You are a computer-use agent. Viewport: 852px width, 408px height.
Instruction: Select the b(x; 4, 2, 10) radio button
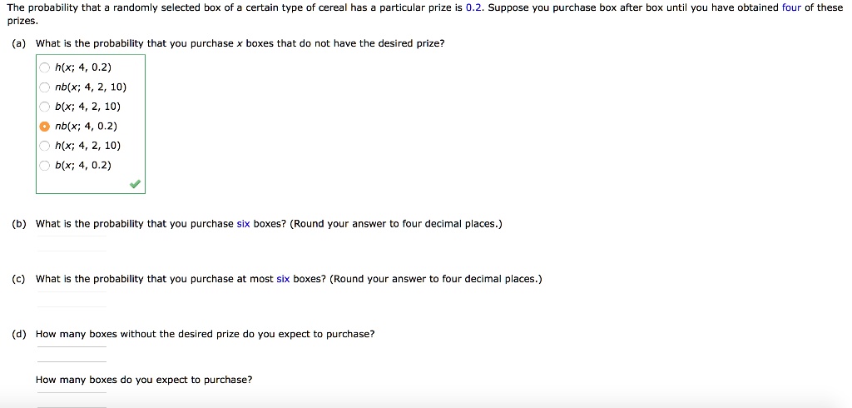pyautogui.click(x=45, y=107)
